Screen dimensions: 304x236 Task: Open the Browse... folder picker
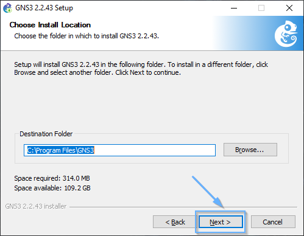(250, 150)
